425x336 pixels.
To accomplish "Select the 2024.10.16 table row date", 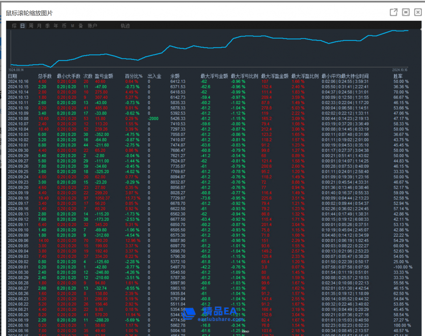I will (18, 81).
